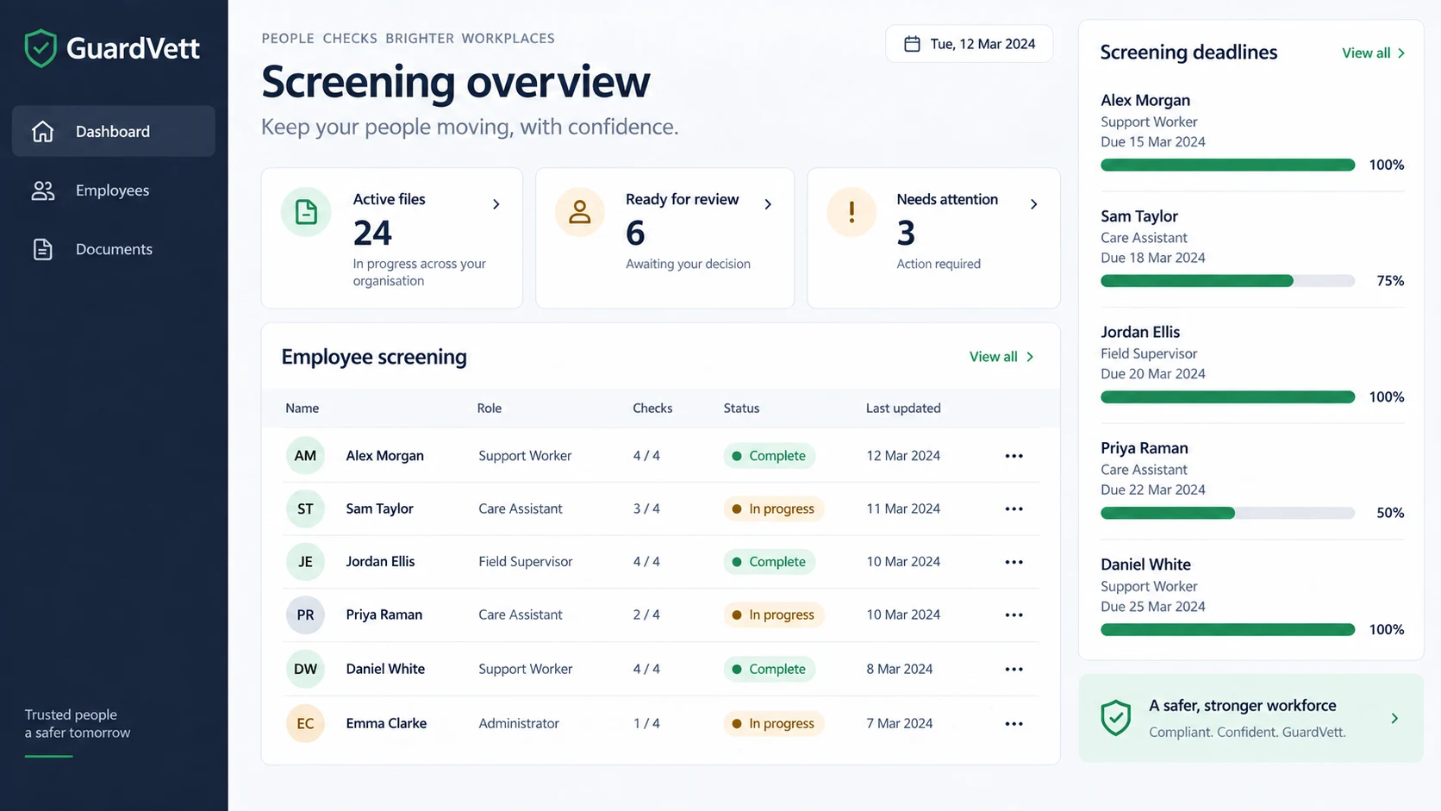The width and height of the screenshot is (1441, 811).
Task: Expand the Active files card chevron
Action: coord(496,204)
